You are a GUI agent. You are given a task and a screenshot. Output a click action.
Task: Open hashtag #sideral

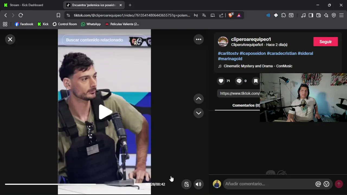[x=306, y=53]
